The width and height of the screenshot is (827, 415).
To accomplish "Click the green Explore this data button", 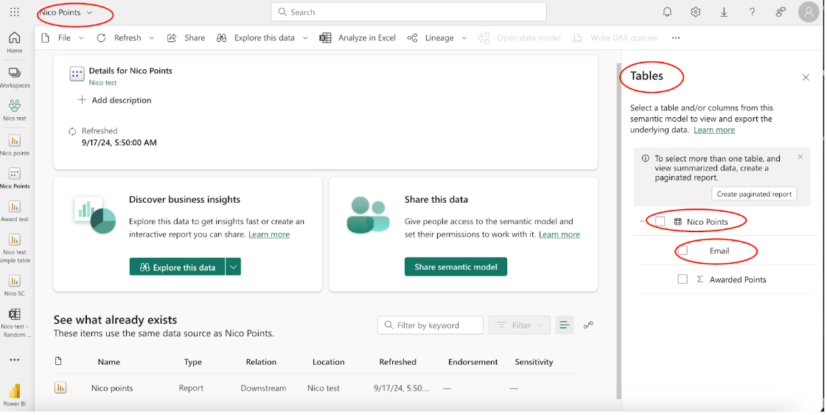I will (x=177, y=267).
